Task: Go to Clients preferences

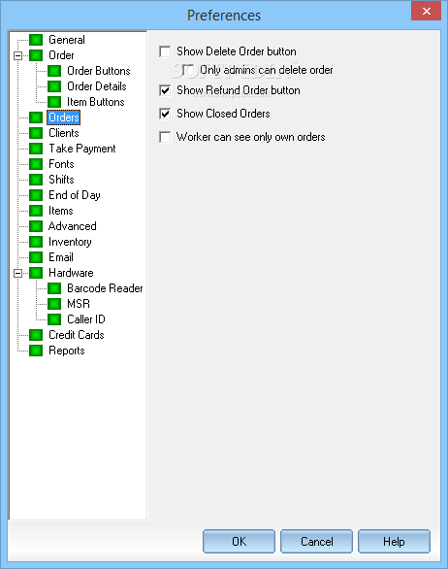Action: tap(64, 133)
